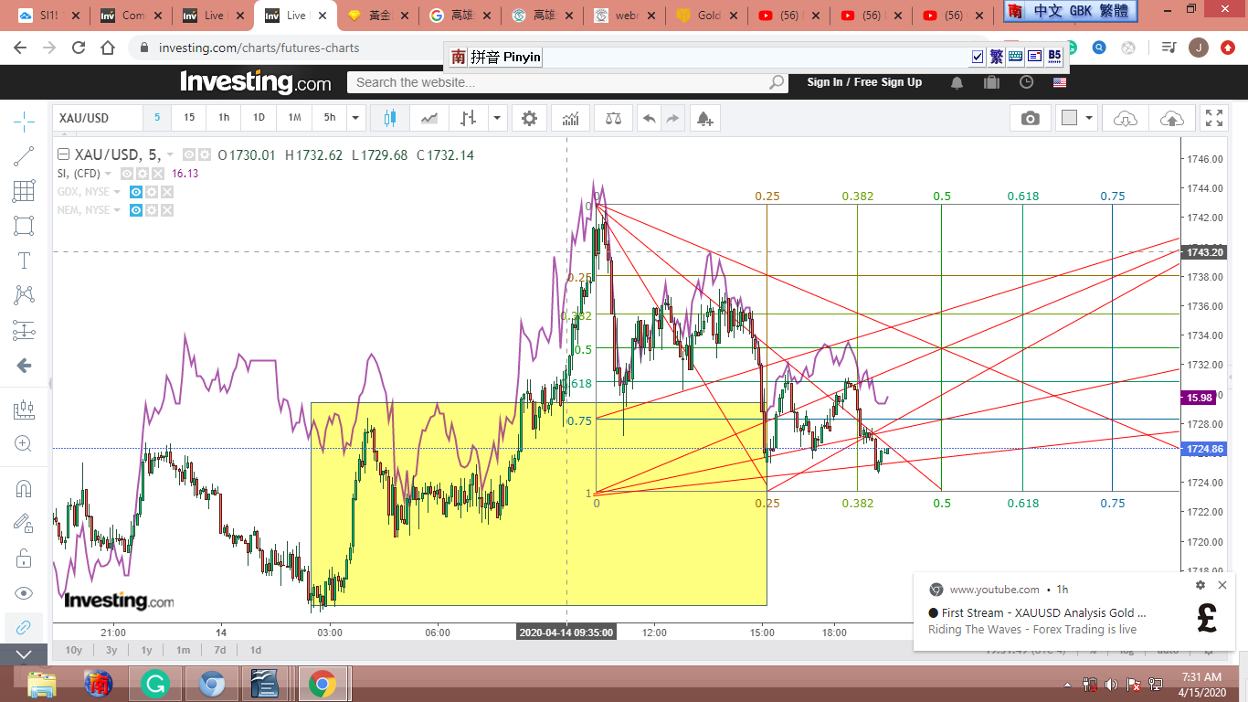Switch to the 1h timeframe
1248x702 pixels.
(x=224, y=118)
